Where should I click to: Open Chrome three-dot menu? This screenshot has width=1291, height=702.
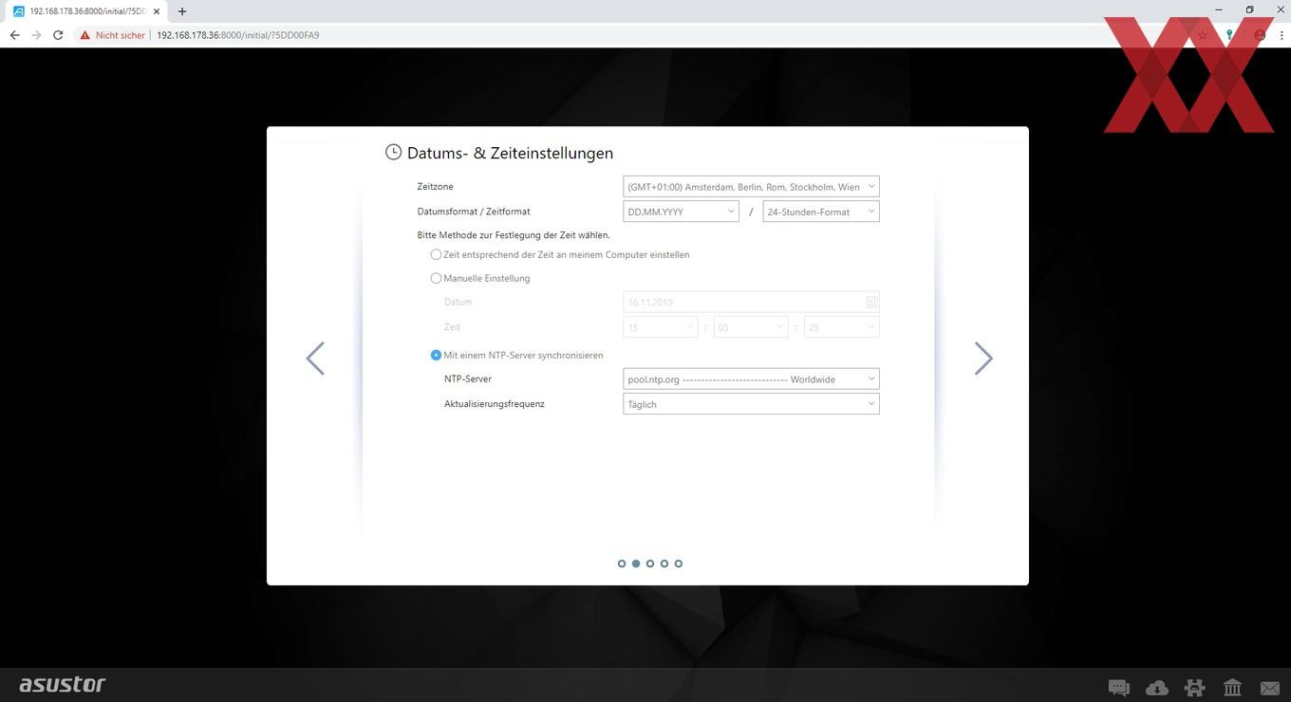(x=1282, y=35)
